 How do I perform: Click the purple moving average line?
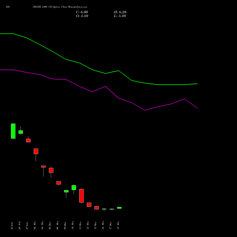pos(99,89)
